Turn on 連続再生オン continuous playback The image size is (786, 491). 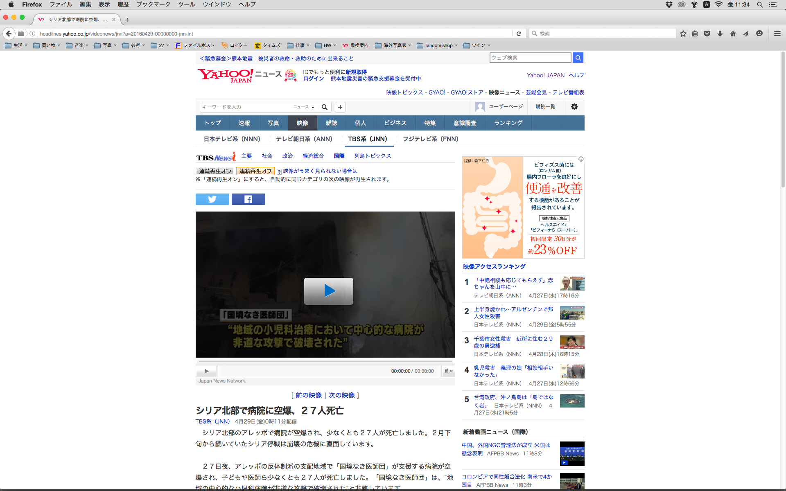(215, 171)
